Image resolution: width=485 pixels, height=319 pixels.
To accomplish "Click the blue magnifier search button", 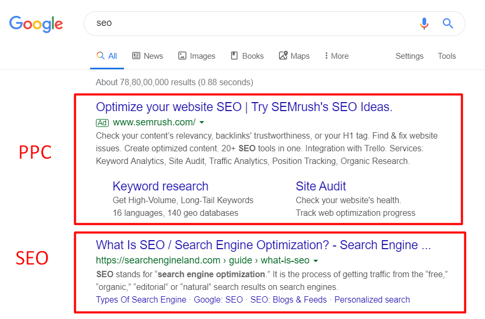I will (447, 23).
